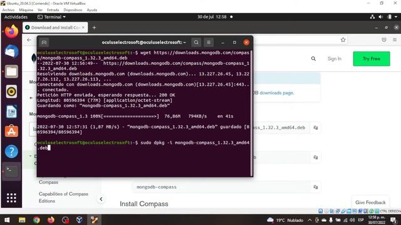Click the terminal window scrollbar
The height and width of the screenshot is (225, 401).
pos(252,112)
